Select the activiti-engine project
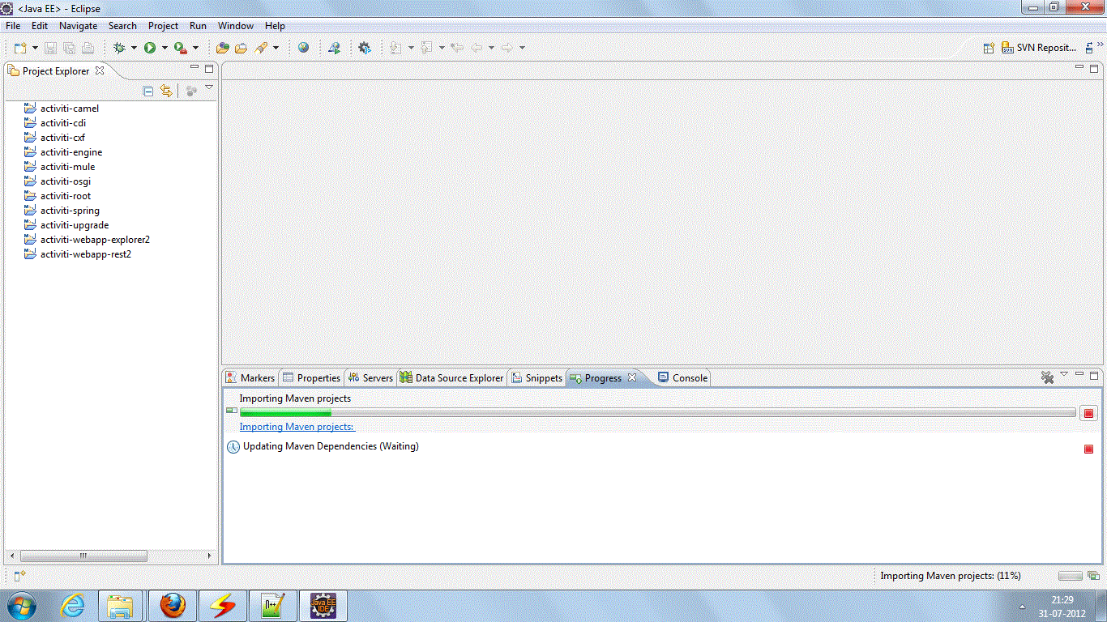Image resolution: width=1107 pixels, height=622 pixels. [x=71, y=152]
